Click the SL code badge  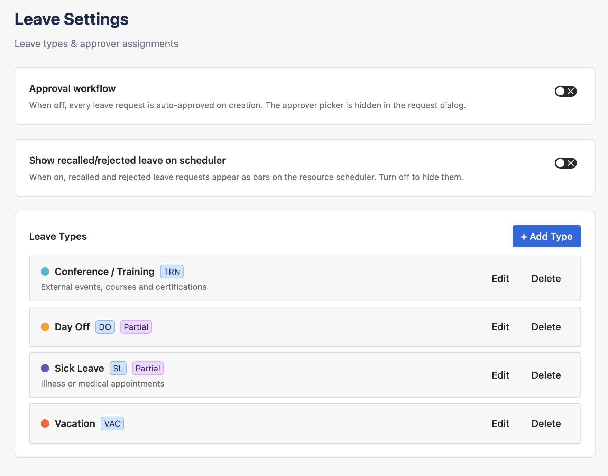tap(118, 368)
